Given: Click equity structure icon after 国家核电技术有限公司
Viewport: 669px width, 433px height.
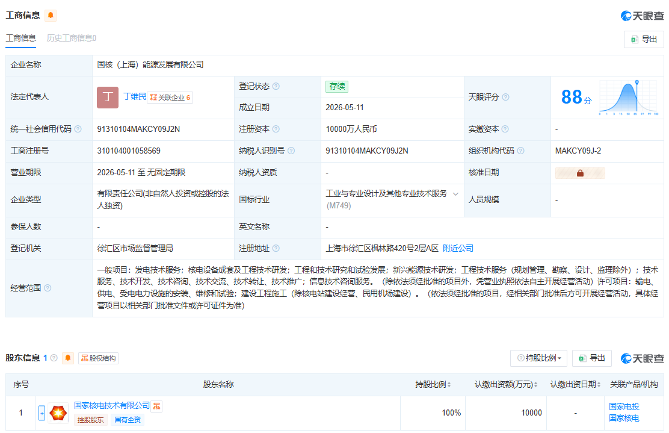Looking at the screenshot, I should [x=157, y=406].
